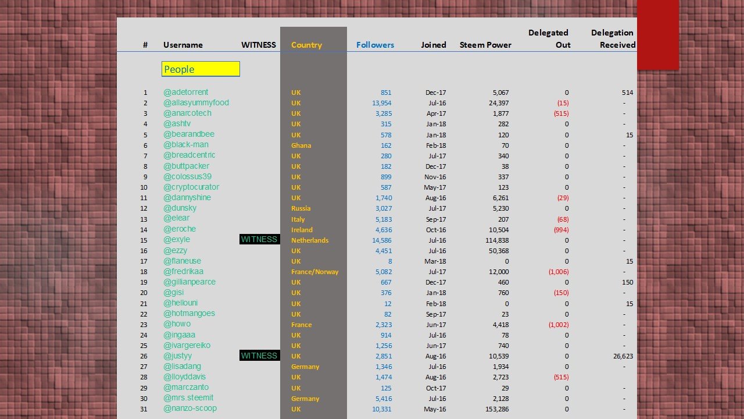Select the @justyy username

[177, 356]
